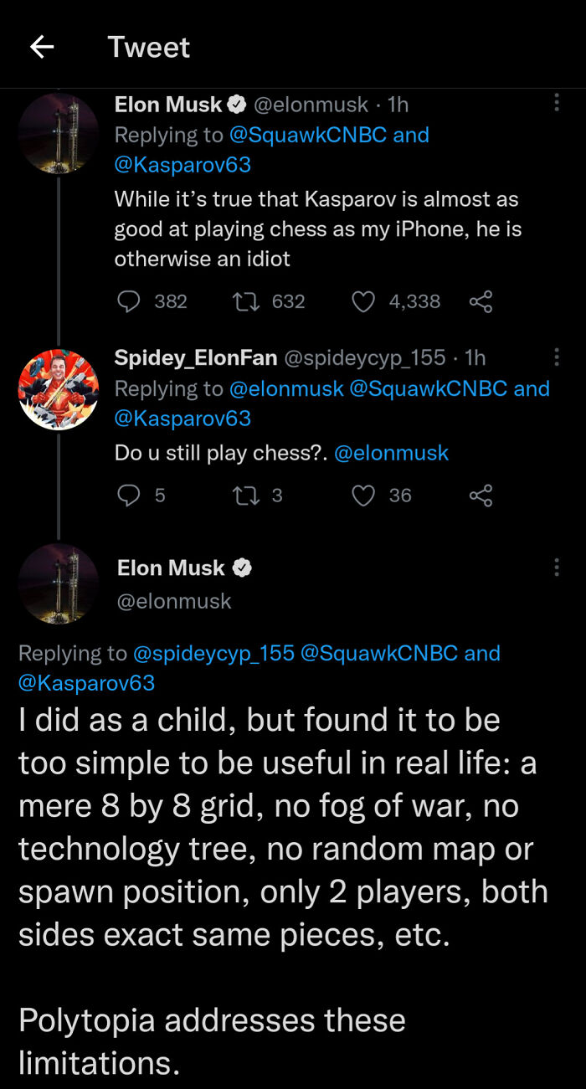Viewport: 586px width, 1089px height.
Task: Open Spidey_ElonFan's profile picture
Action: (59, 388)
